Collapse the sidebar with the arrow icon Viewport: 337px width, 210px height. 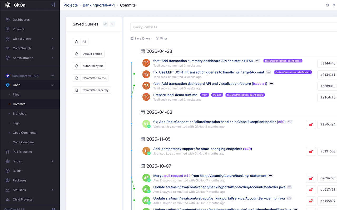pyautogui.click(x=53, y=5)
